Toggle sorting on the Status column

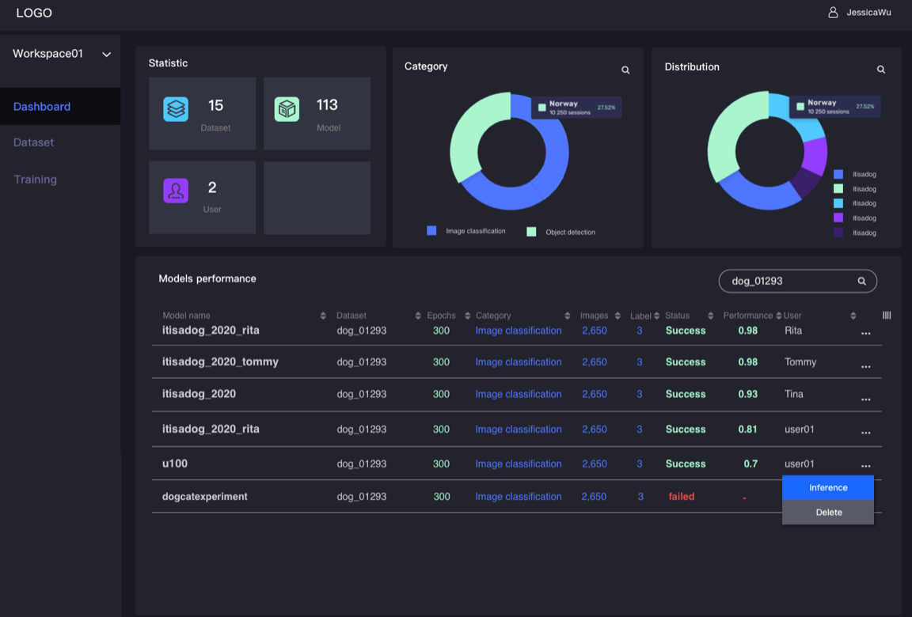pos(710,316)
